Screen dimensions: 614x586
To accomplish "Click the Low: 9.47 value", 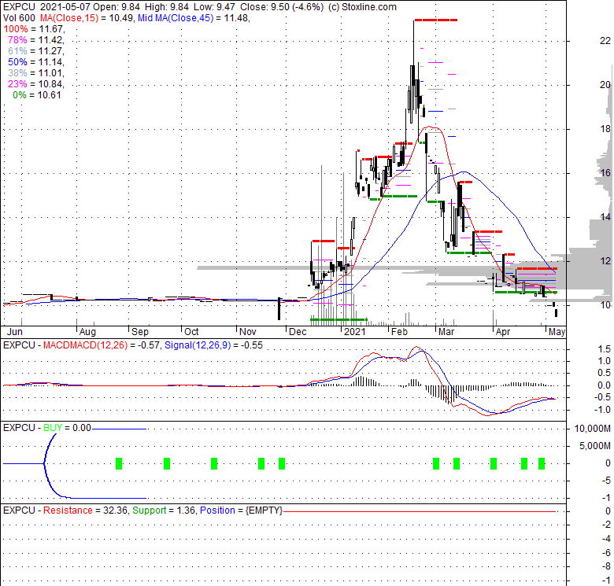I will [215, 7].
